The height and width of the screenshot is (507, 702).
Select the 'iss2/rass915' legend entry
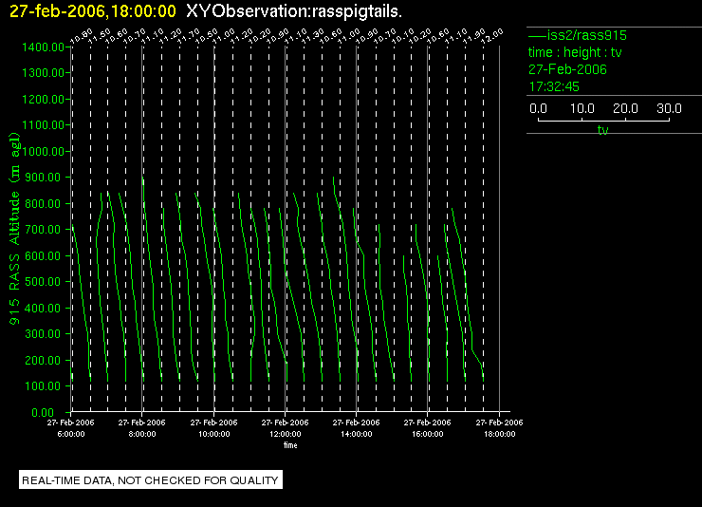pos(578,35)
